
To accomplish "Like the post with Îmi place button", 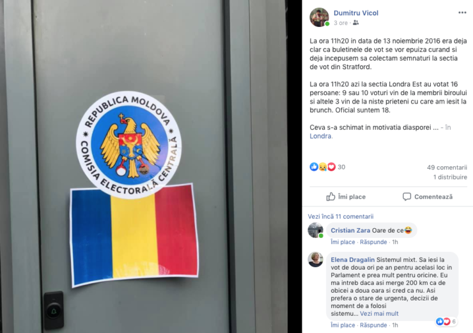I will pyautogui.click(x=346, y=197).
